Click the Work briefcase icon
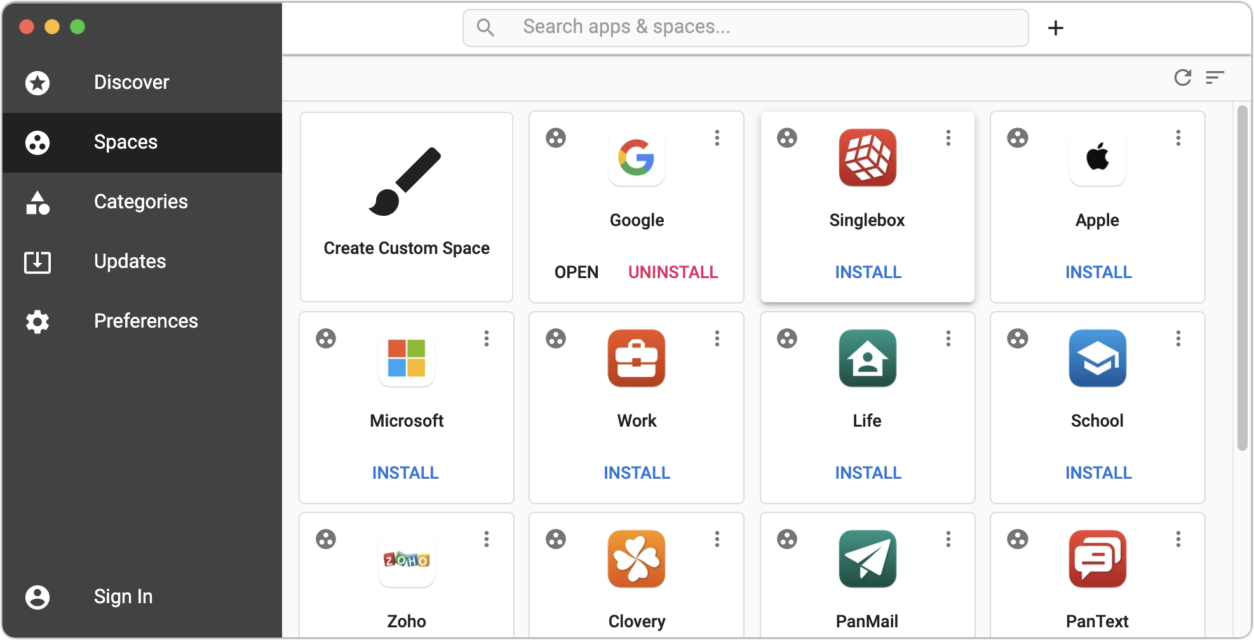This screenshot has height=640, width=1254. [637, 359]
